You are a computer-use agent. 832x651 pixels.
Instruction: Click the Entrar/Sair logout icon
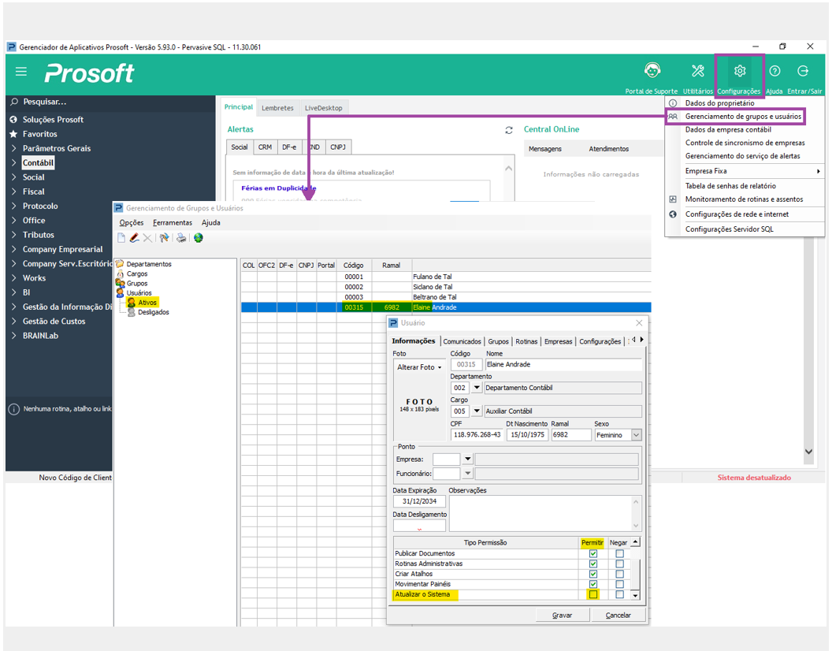point(804,71)
